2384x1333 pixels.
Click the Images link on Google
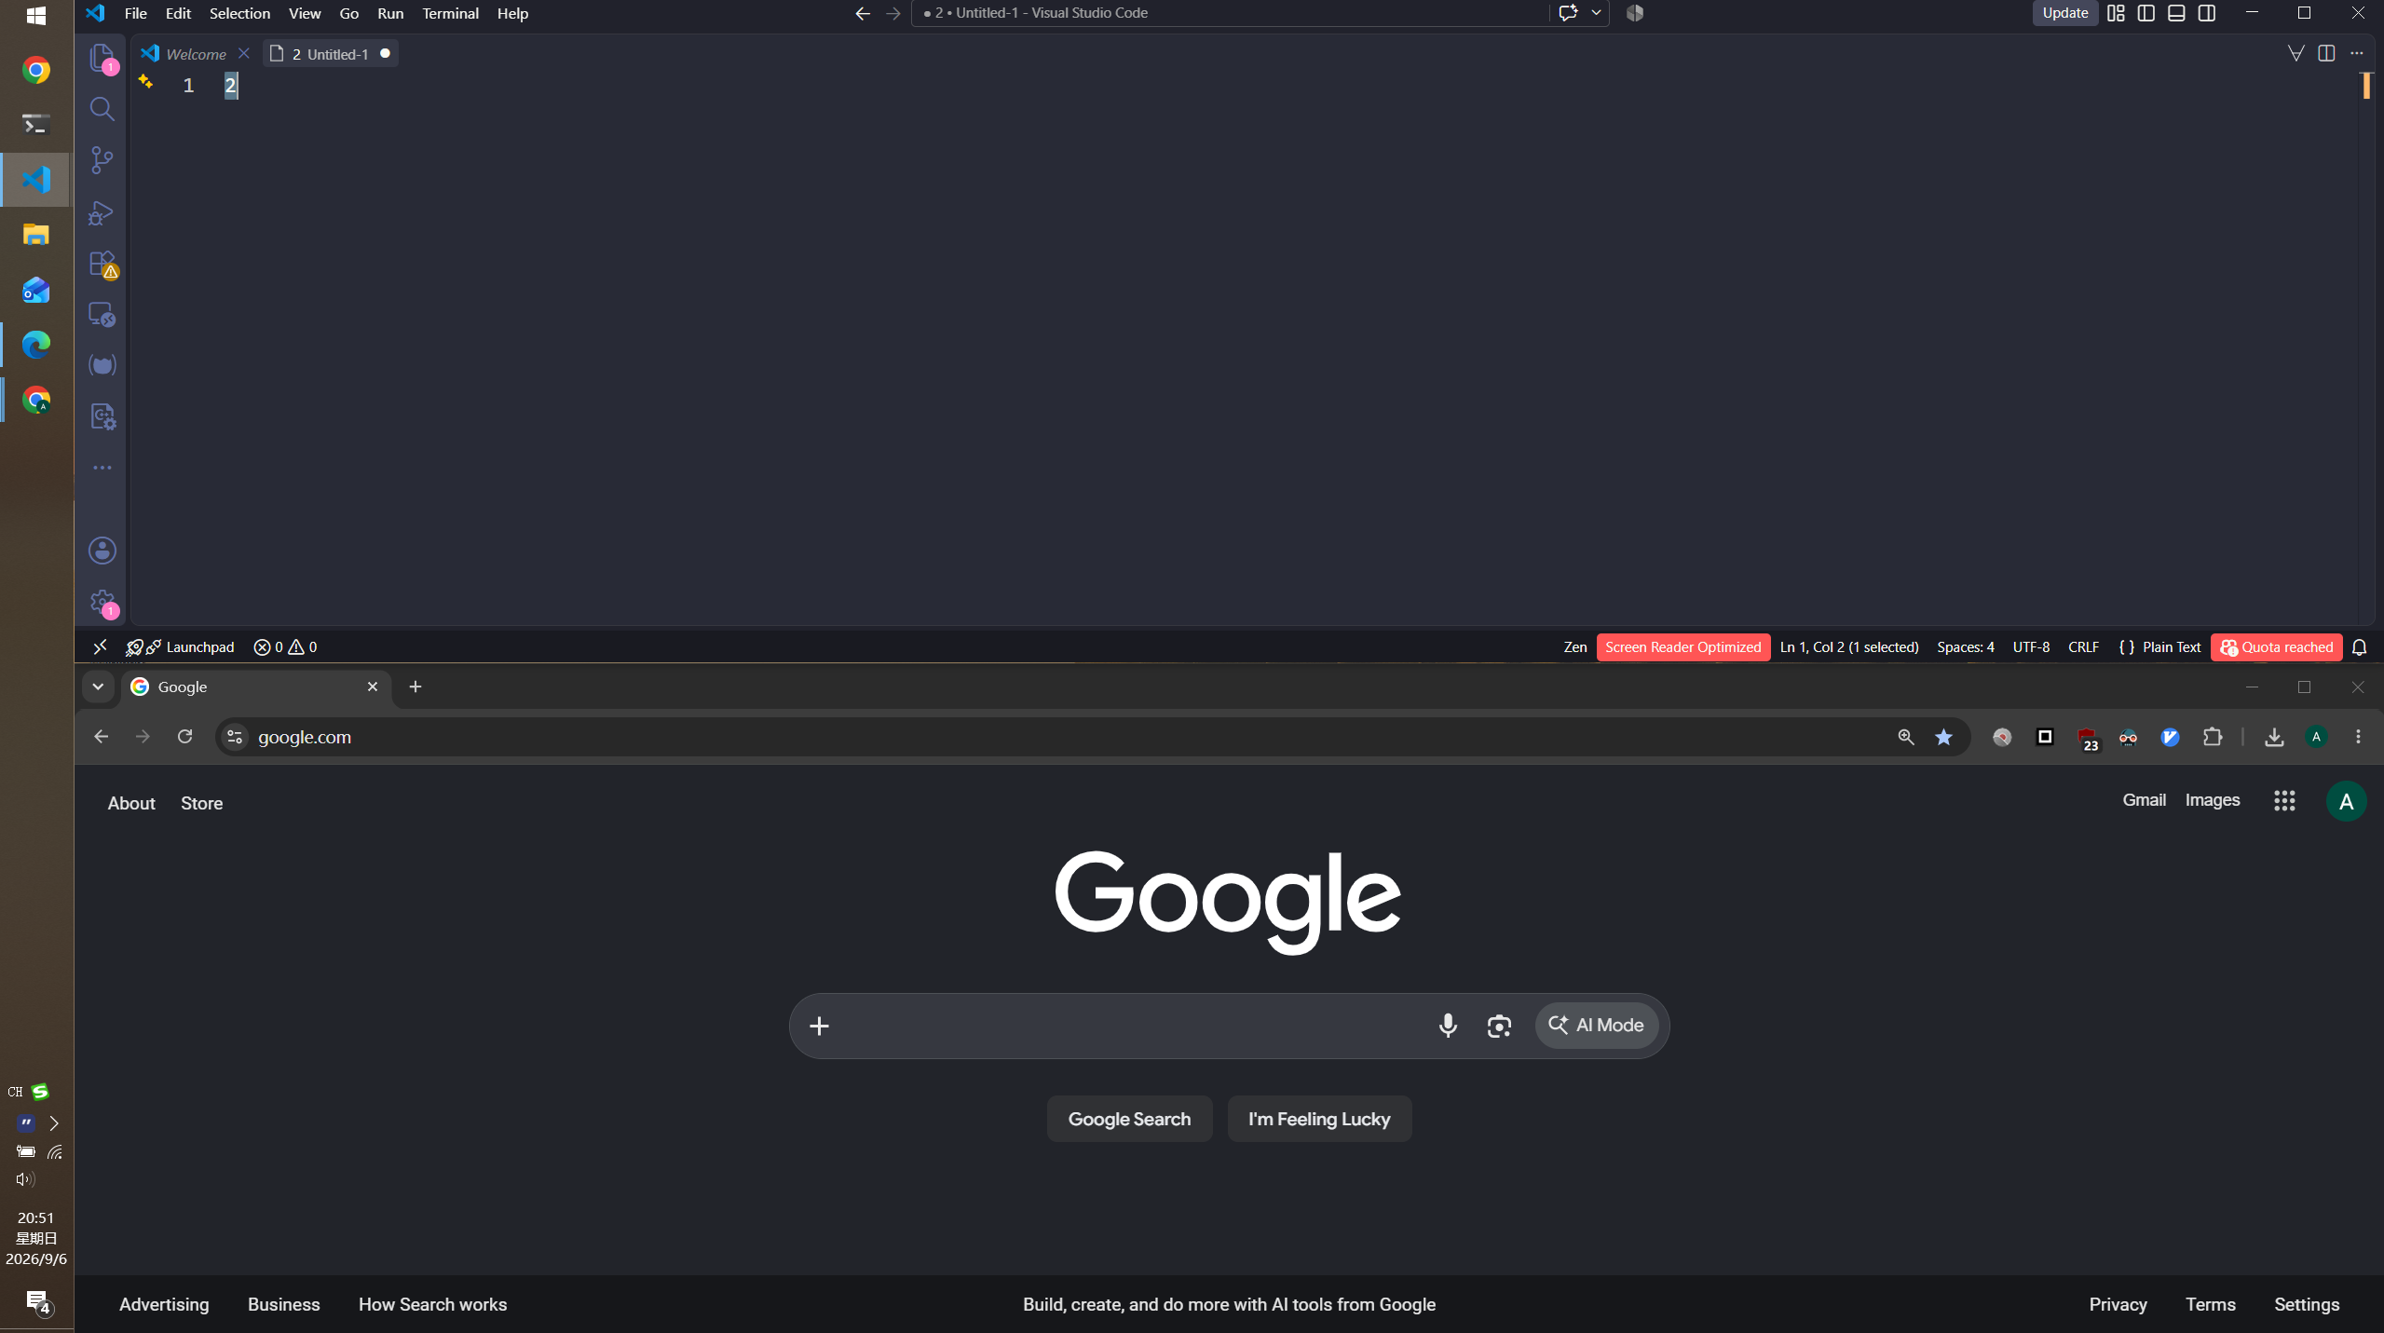point(2212,800)
